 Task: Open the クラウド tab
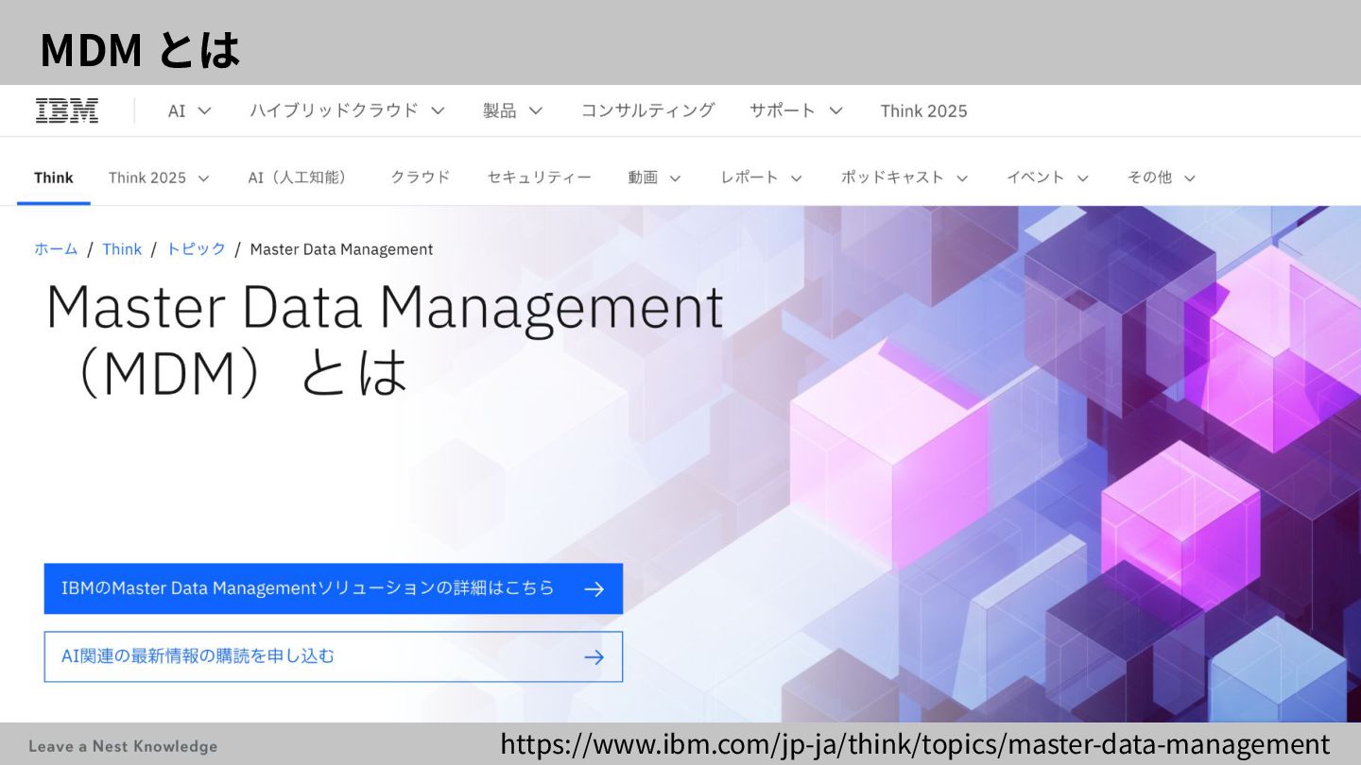(421, 177)
